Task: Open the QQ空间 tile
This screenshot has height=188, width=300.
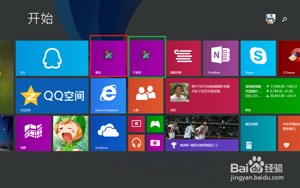Action: (x=52, y=96)
